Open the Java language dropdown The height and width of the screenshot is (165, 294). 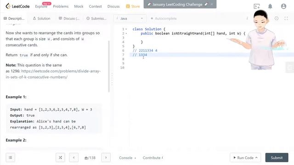click(x=130, y=18)
